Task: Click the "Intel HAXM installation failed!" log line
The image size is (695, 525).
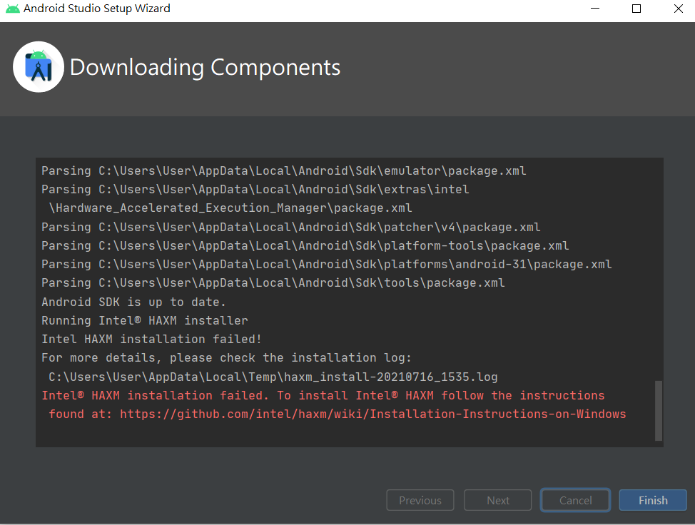Action: [151, 339]
